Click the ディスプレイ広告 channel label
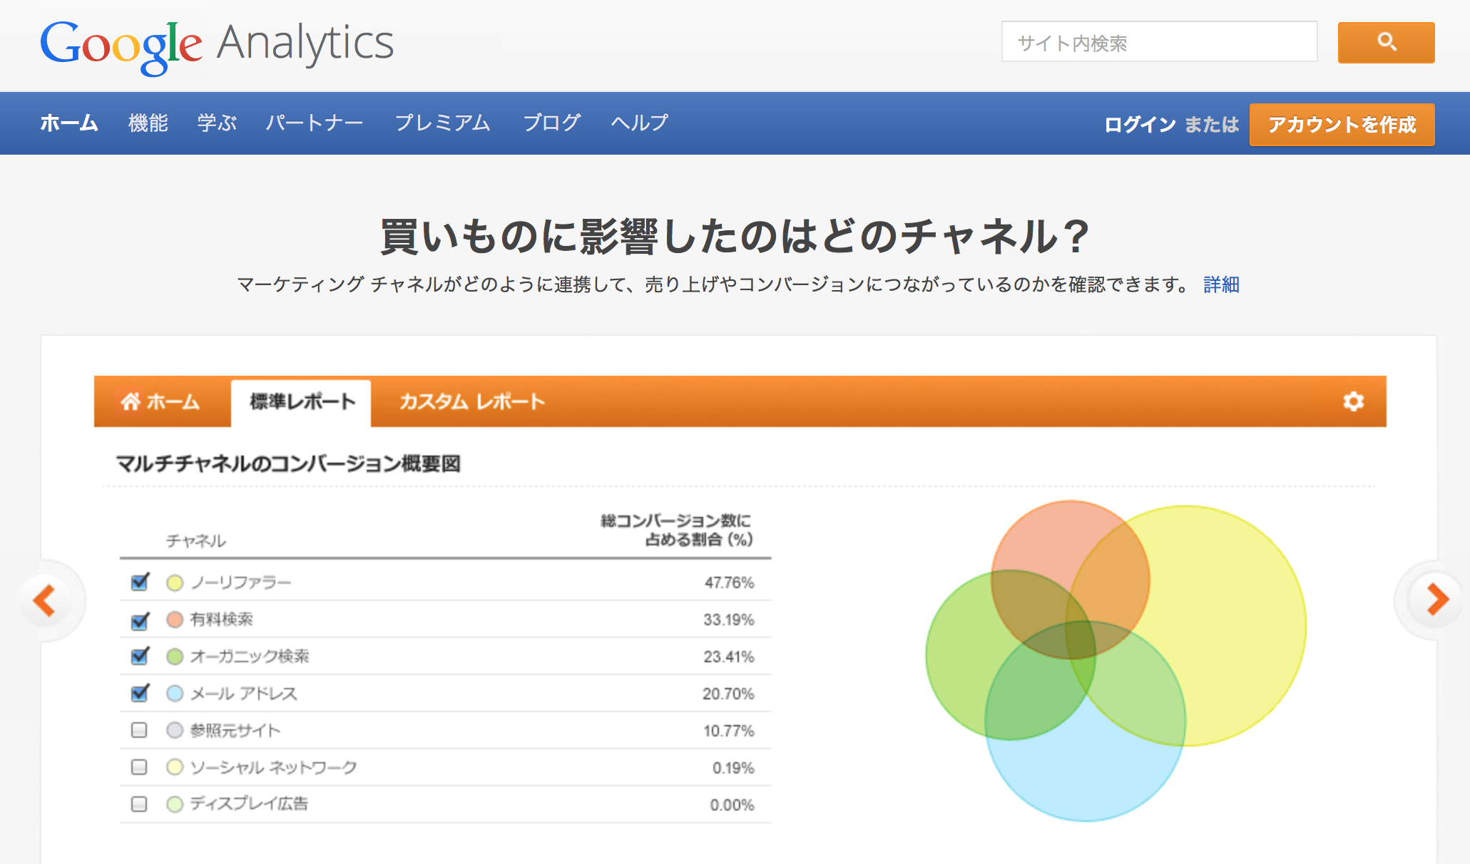1470x864 pixels. click(249, 804)
